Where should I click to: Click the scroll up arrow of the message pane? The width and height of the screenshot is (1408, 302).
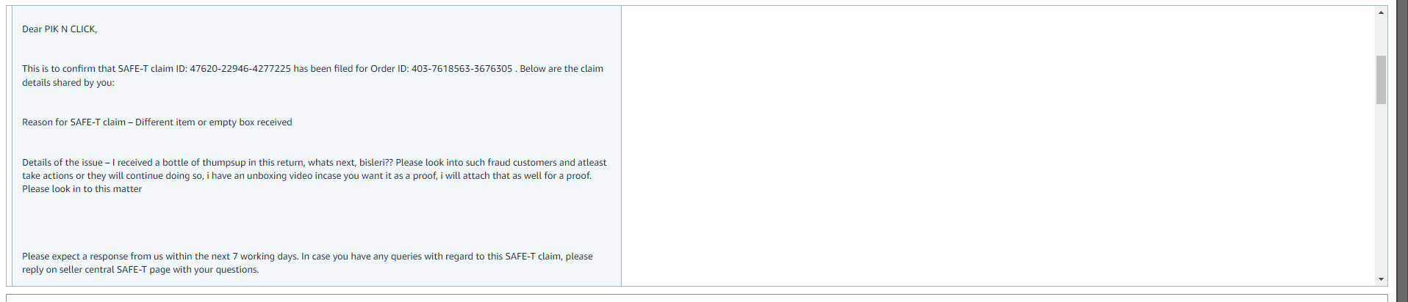pyautogui.click(x=1381, y=12)
